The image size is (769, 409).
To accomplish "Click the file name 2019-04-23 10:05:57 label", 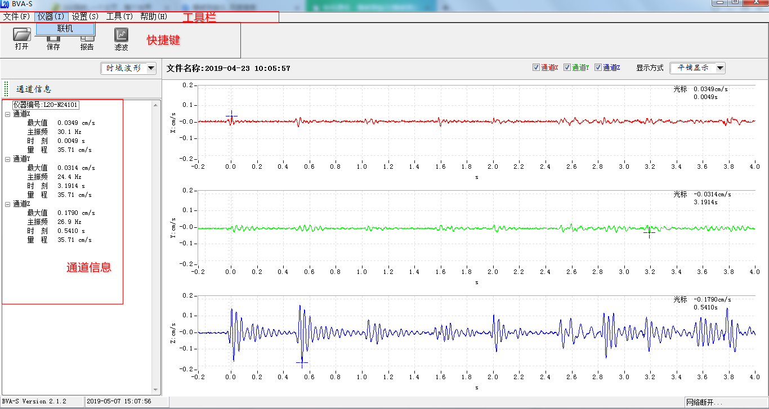I will 229,69.
